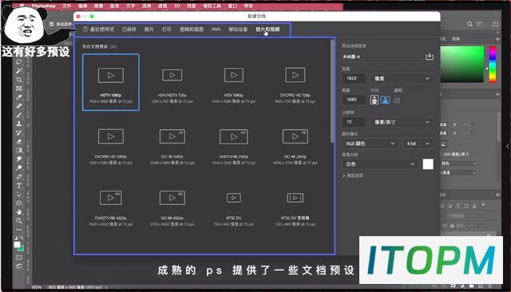This screenshot has height=292, width=511.
Task: Switch to the 胶片和视频 tab
Action: pyautogui.click(x=267, y=30)
